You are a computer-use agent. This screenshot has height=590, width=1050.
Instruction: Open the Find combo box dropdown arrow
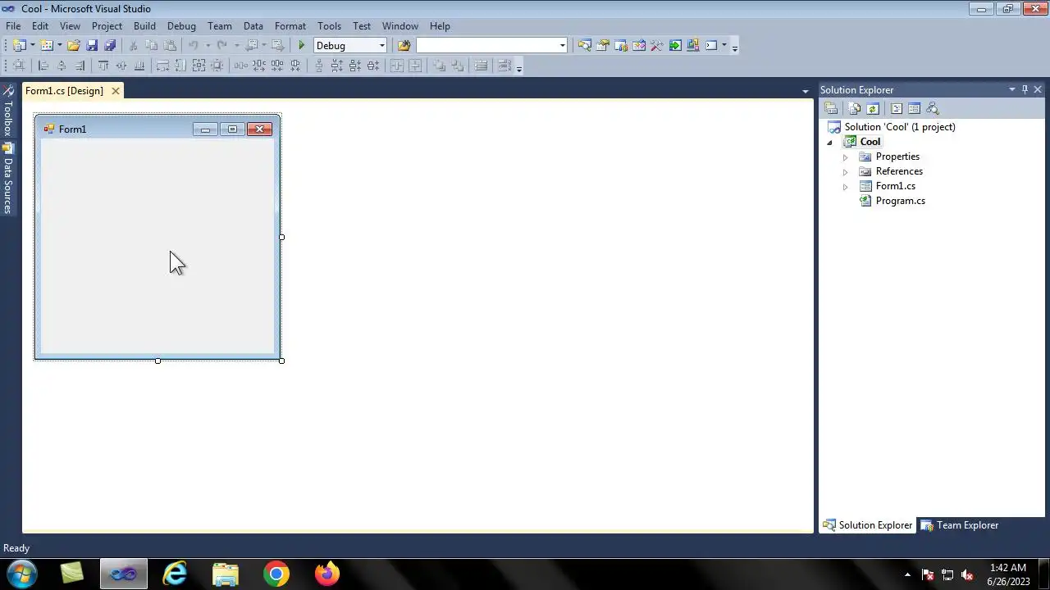(562, 46)
